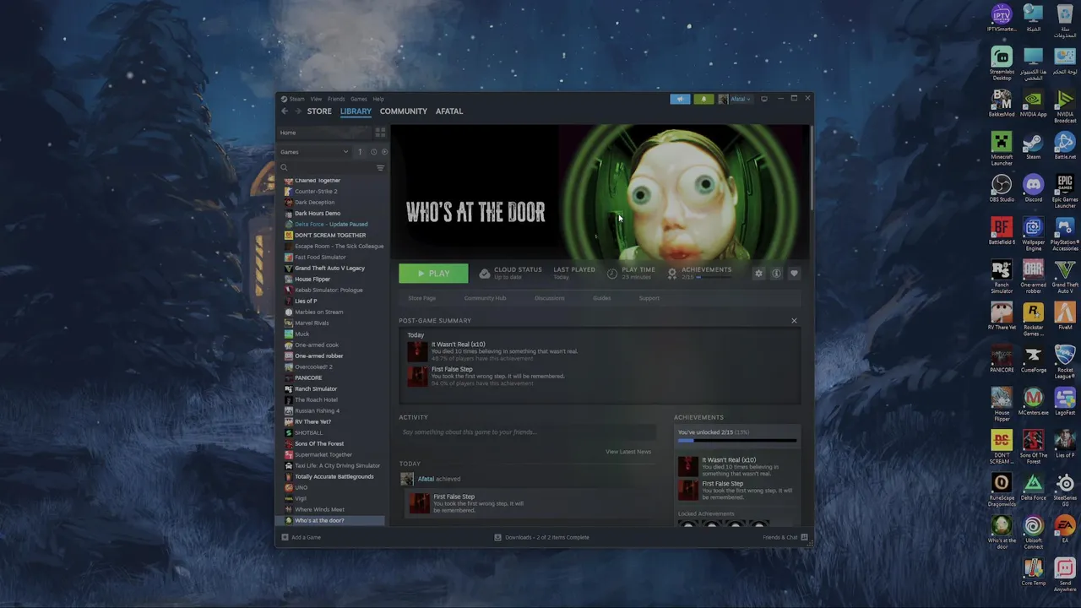The height and width of the screenshot is (608, 1081).
Task: Open the Community Hub link
Action: pos(485,298)
